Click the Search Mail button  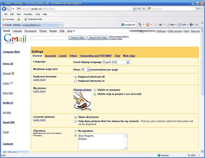click(77, 38)
